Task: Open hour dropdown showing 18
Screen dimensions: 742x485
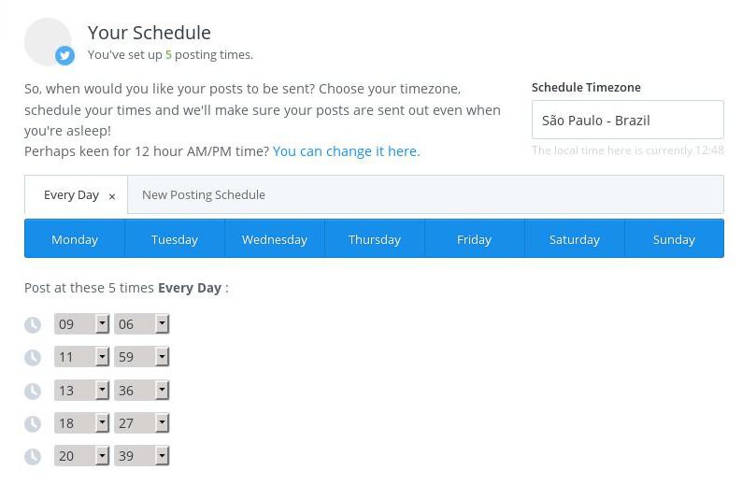Action: point(82,423)
